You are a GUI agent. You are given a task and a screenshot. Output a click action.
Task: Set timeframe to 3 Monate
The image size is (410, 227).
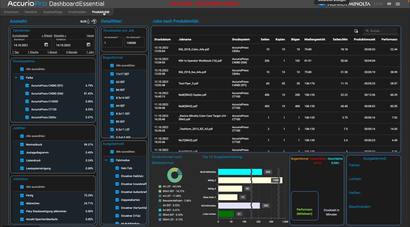coord(72,52)
